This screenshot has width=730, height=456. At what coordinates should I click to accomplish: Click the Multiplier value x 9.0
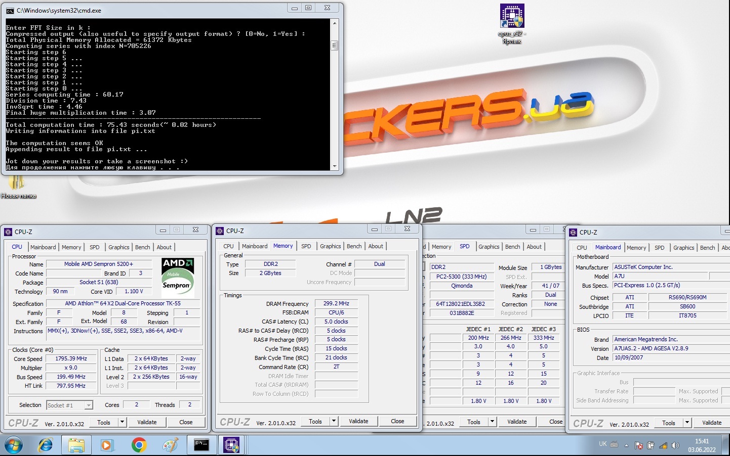(71, 368)
